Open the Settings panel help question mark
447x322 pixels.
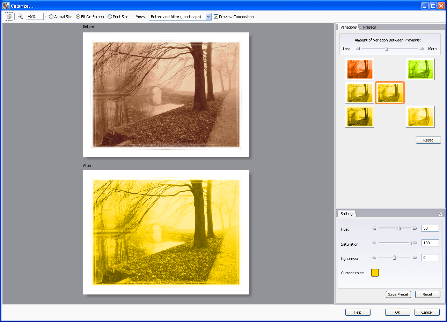pos(441,213)
